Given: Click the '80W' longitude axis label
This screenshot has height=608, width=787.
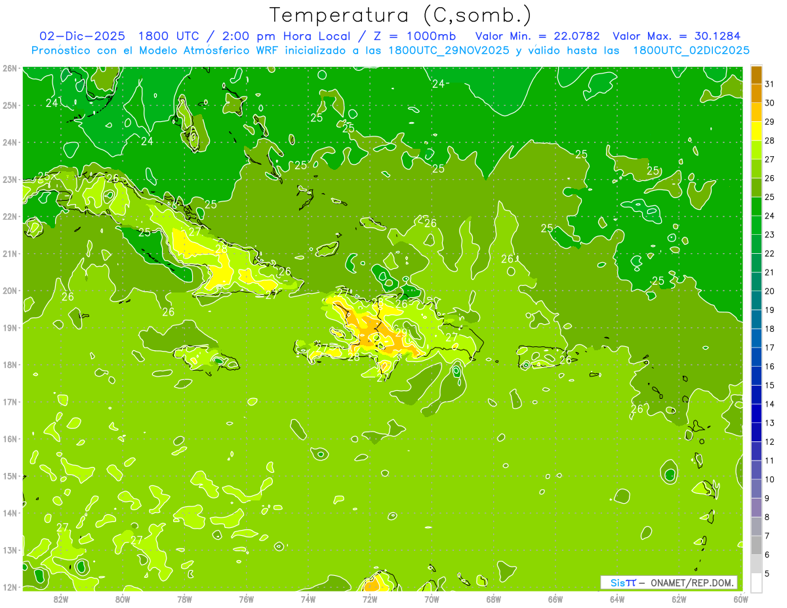Looking at the screenshot, I should (x=123, y=599).
